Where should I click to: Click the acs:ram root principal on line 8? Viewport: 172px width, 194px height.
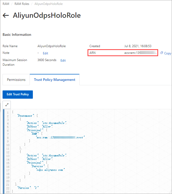click(x=60, y=137)
